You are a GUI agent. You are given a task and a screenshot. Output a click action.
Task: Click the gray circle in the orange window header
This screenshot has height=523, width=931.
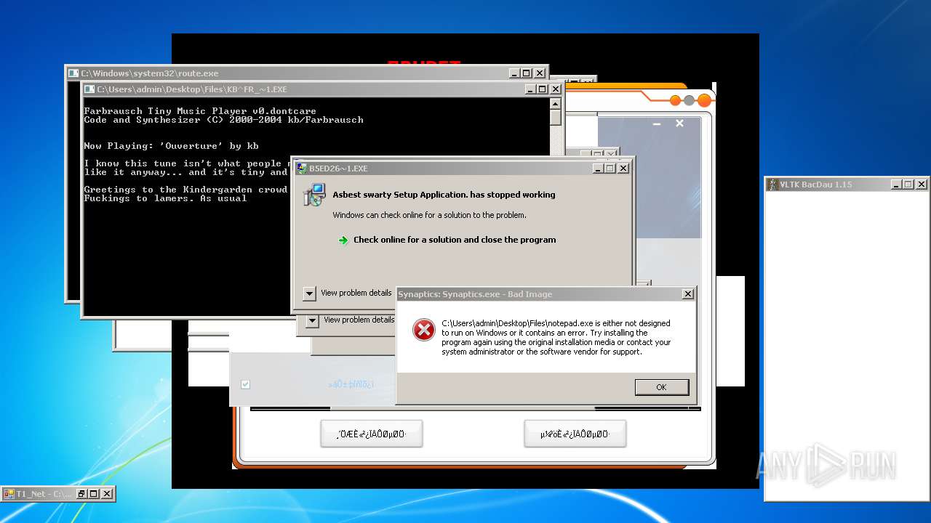coord(689,100)
